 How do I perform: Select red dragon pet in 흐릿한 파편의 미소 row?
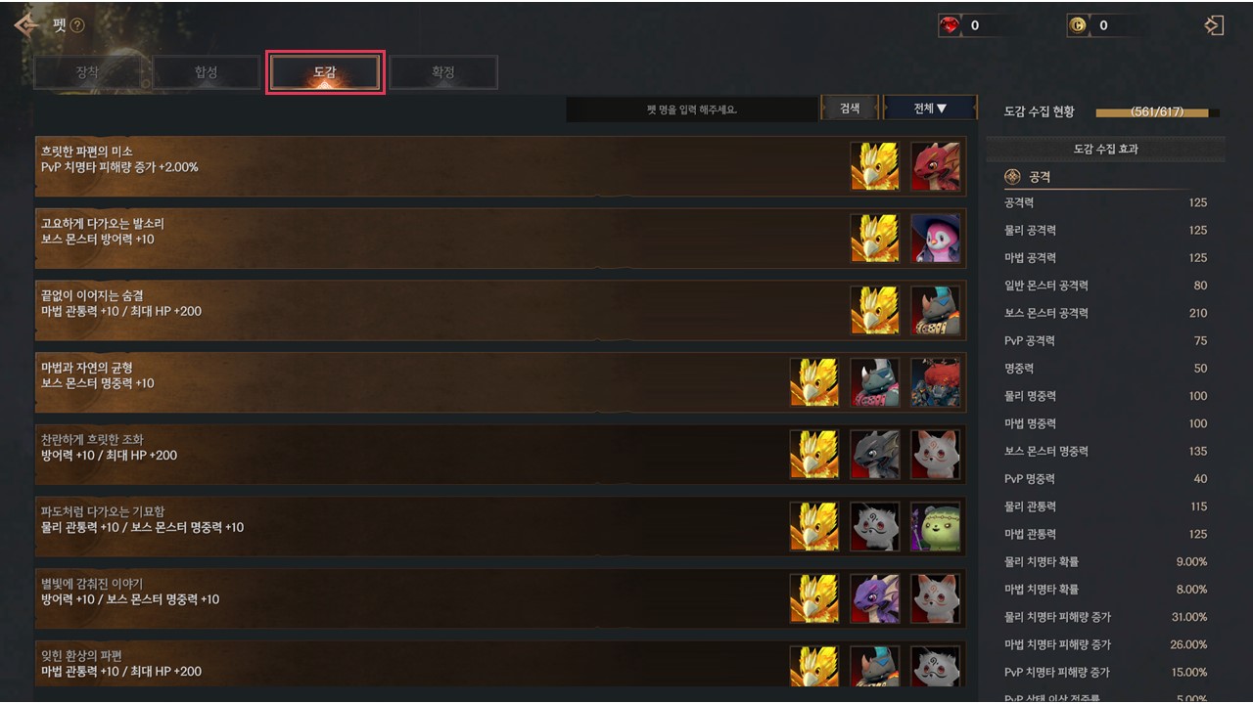point(935,166)
